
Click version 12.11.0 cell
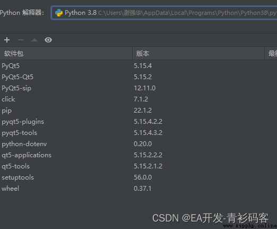pyautogui.click(x=145, y=88)
